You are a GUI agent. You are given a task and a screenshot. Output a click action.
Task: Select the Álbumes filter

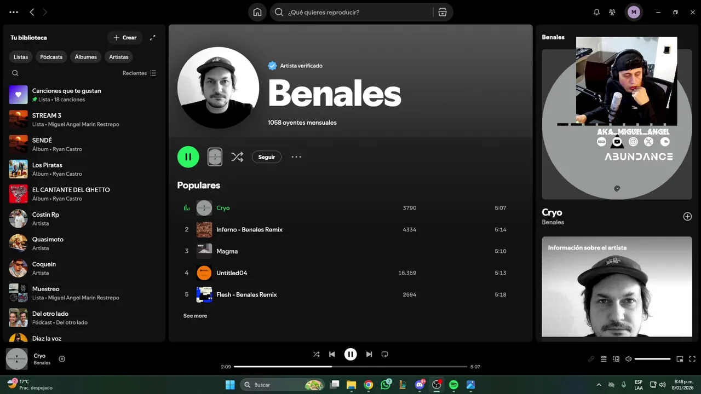tap(86, 57)
